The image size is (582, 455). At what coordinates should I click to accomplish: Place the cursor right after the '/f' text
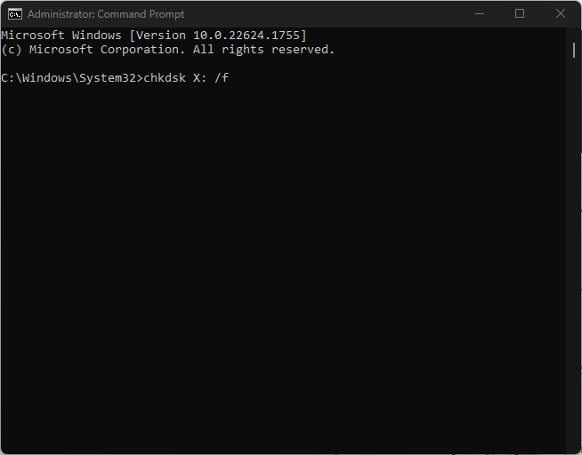(230, 78)
